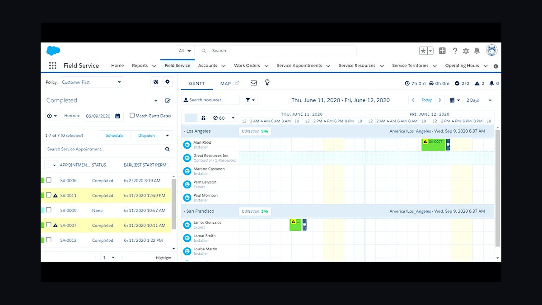Open the Reports nav tab
The width and height of the screenshot is (542, 305).
[140, 66]
